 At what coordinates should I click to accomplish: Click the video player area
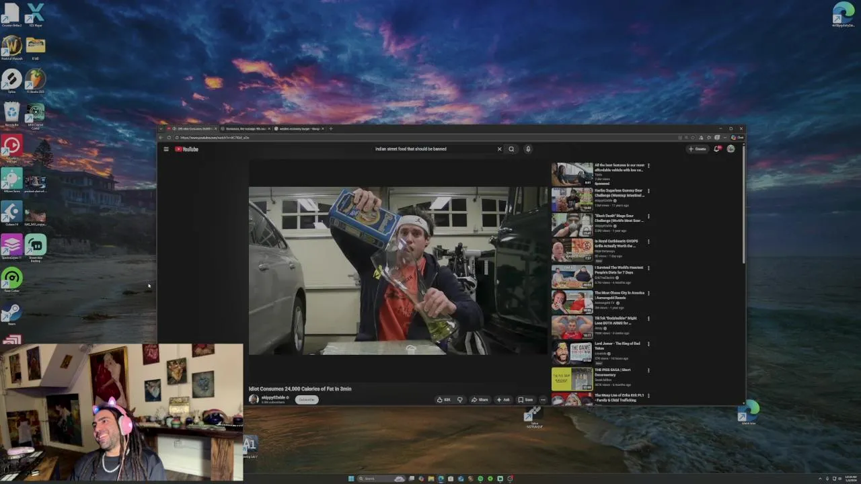[x=398, y=271]
